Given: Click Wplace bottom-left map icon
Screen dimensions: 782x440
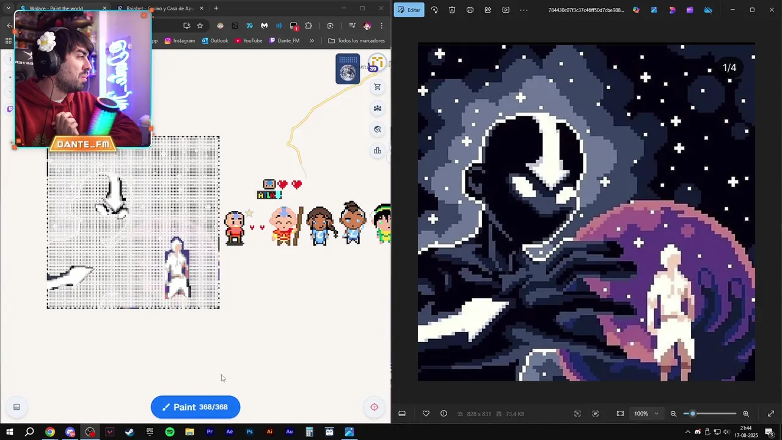Looking at the screenshot, I should click(16, 407).
